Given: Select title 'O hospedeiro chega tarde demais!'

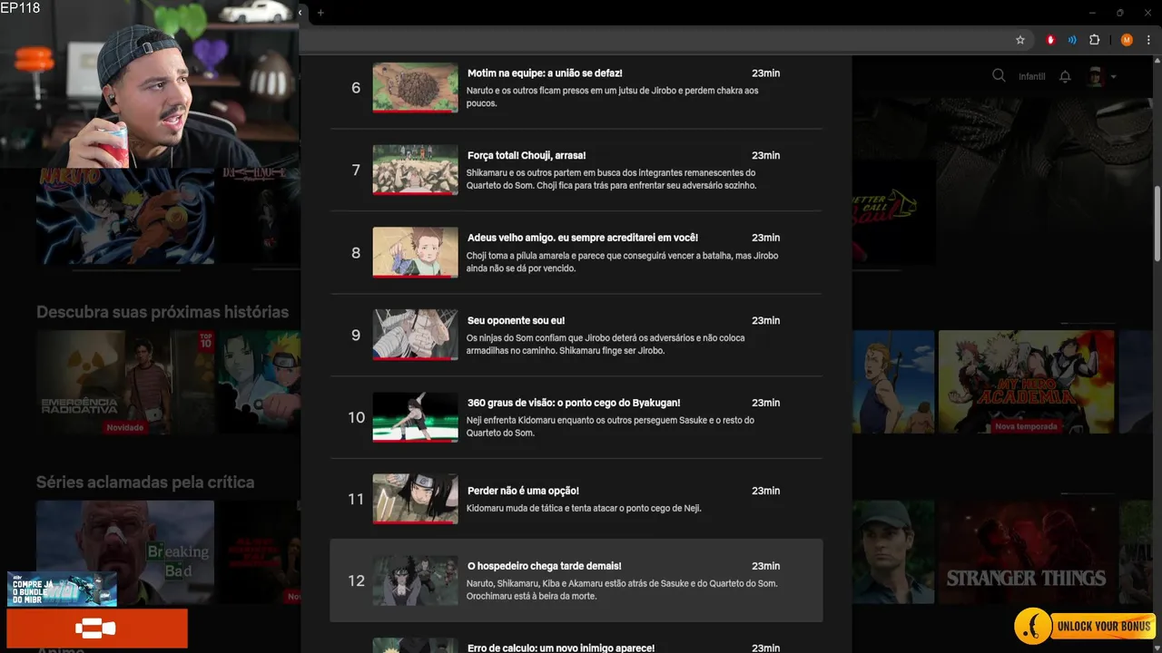Looking at the screenshot, I should coord(545,566).
